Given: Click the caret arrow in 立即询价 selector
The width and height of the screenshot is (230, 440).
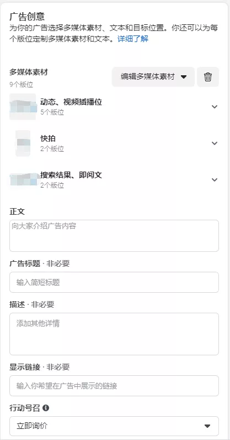Looking at the screenshot, I should [x=207, y=426].
